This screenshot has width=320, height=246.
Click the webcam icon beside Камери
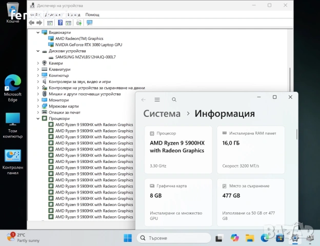(x=44, y=63)
